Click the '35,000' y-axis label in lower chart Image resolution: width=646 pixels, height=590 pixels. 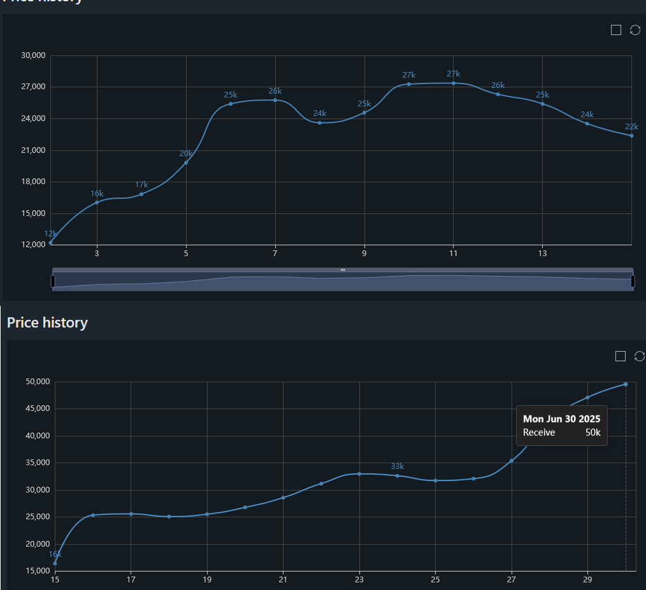point(38,463)
